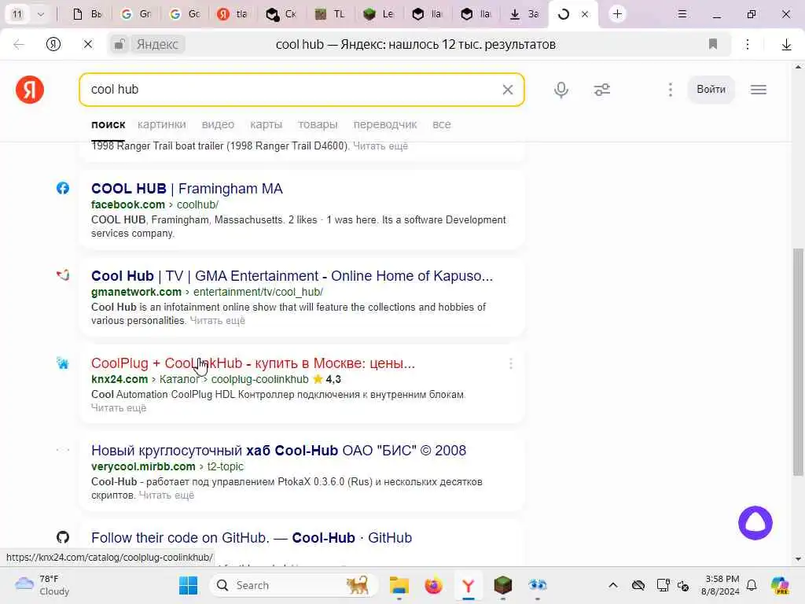Switch to переводчик tab
The width and height of the screenshot is (805, 604).
click(x=385, y=124)
